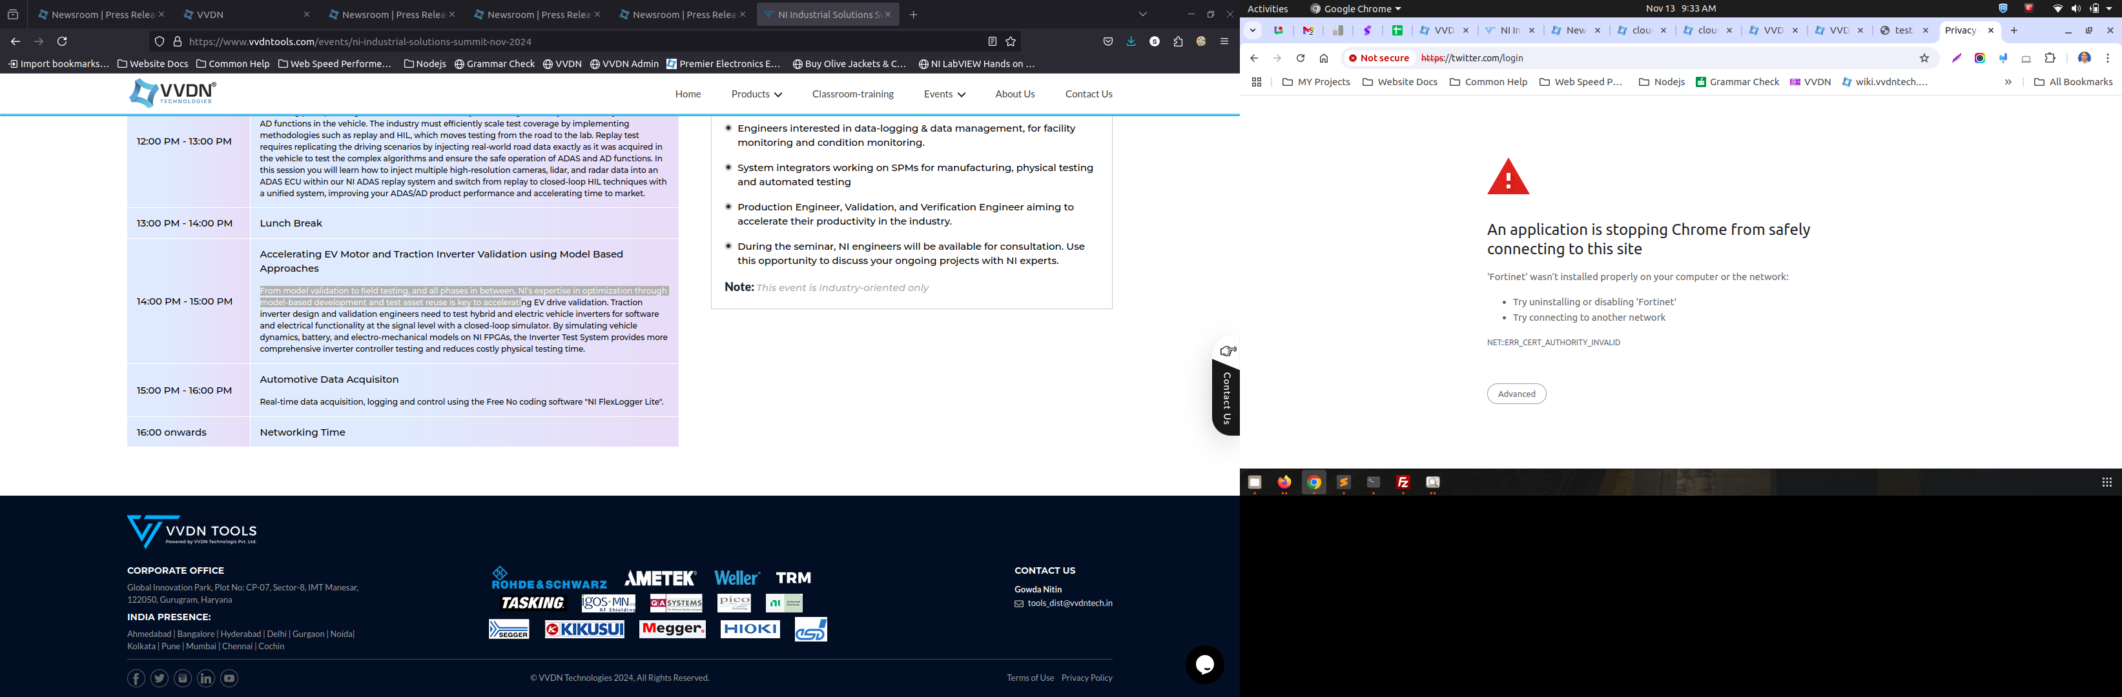Open the Privacy Policy link
This screenshot has width=2122, height=697.
1087,678
